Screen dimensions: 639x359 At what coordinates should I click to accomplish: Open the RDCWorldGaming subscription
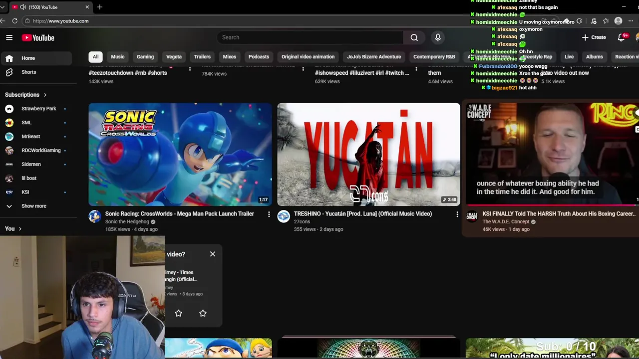[36, 151]
